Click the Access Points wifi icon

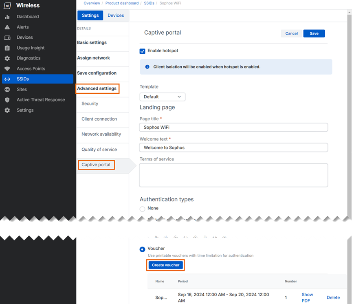[7, 69]
